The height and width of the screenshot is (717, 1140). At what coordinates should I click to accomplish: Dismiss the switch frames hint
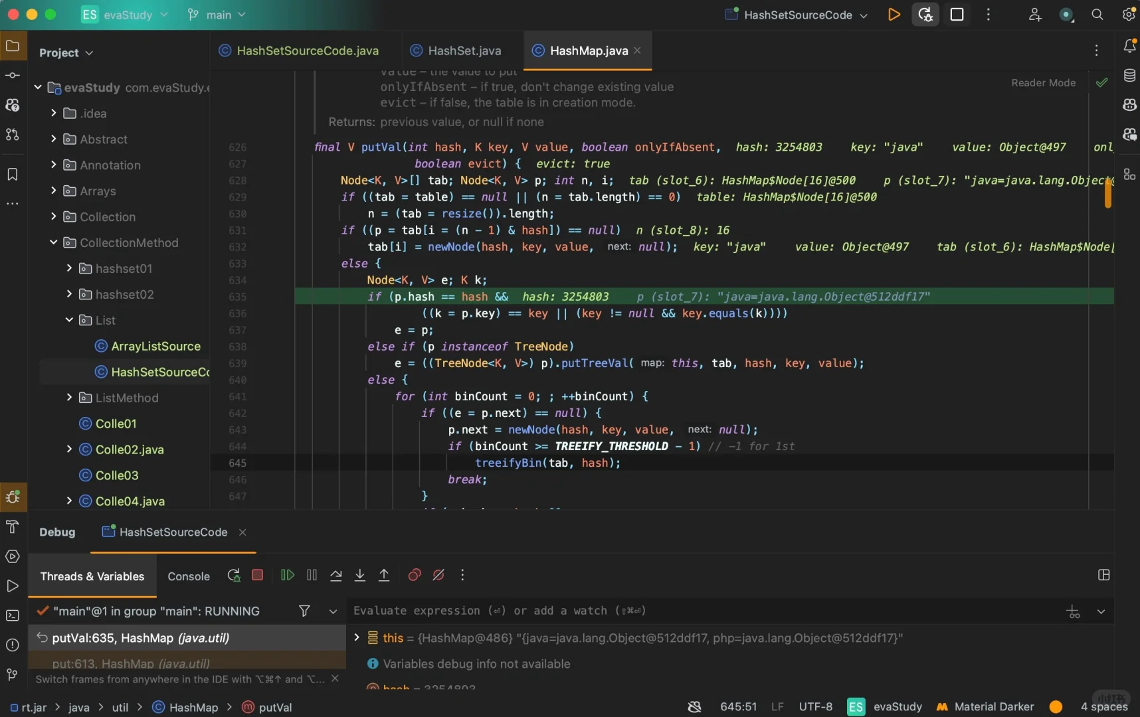(335, 678)
